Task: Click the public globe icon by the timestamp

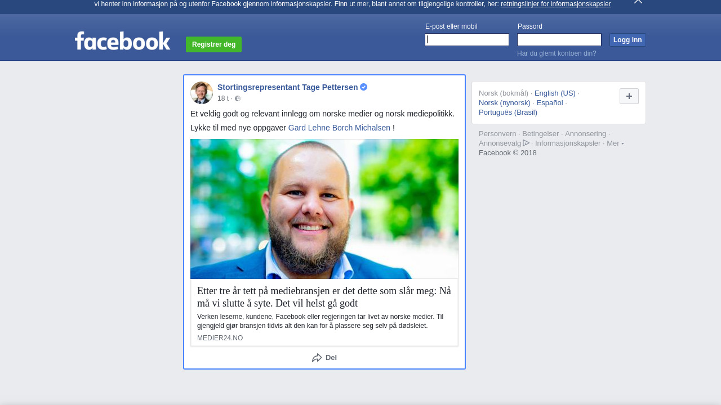Action: (x=238, y=98)
